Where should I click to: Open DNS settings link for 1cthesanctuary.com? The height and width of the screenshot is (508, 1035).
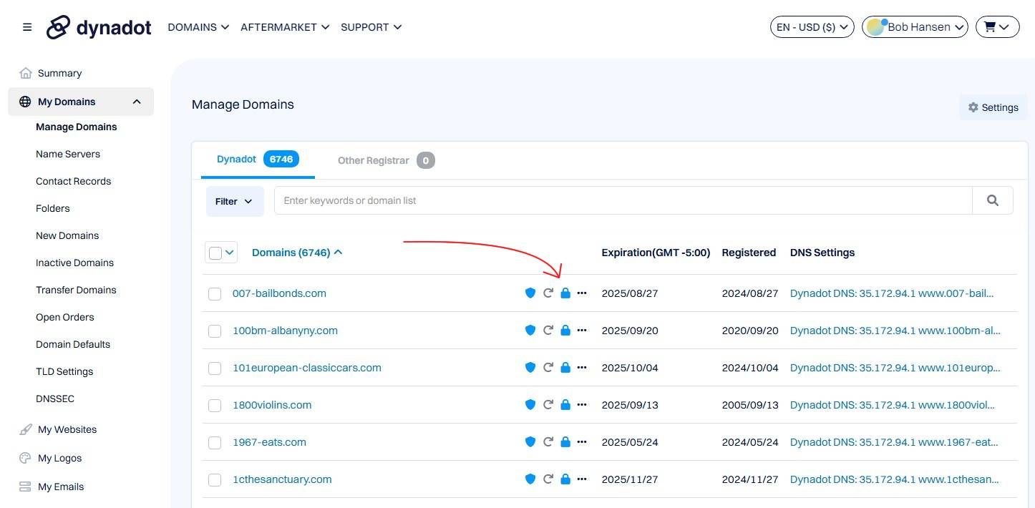895,479
